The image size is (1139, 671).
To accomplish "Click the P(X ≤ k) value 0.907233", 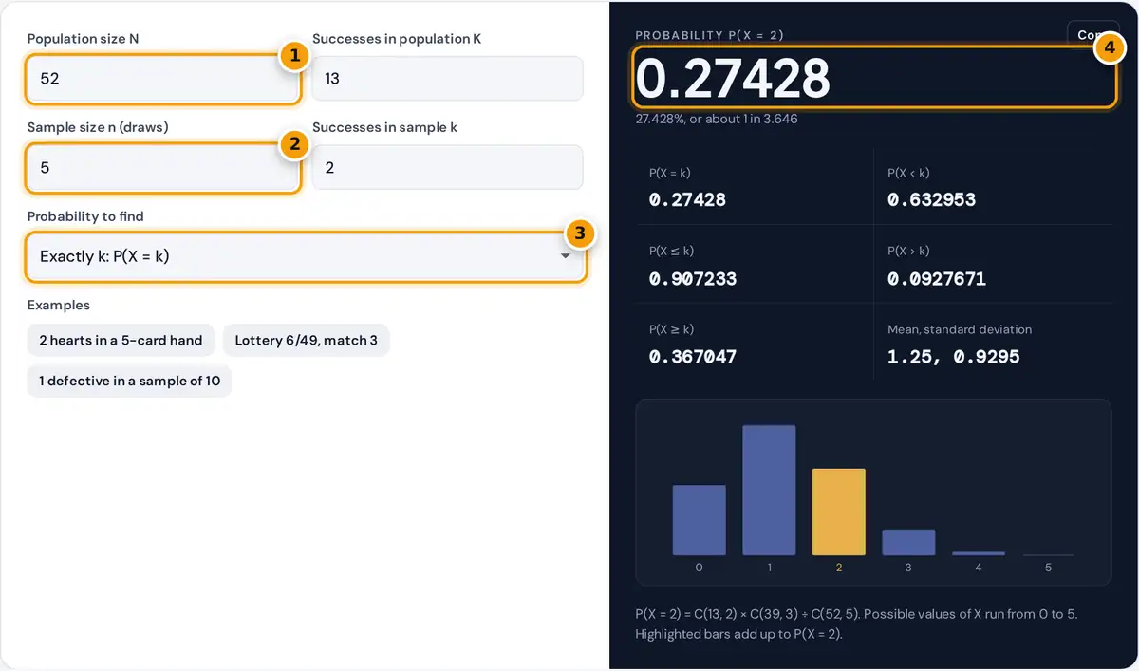I will click(693, 279).
